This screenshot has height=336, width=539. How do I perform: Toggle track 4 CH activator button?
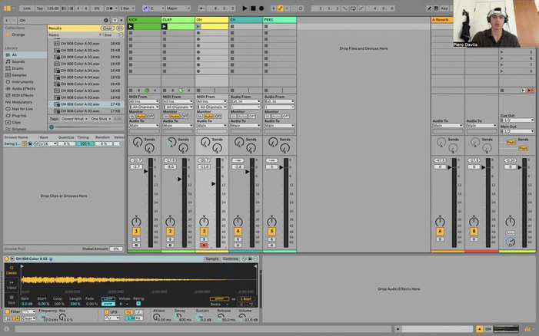[x=238, y=232]
